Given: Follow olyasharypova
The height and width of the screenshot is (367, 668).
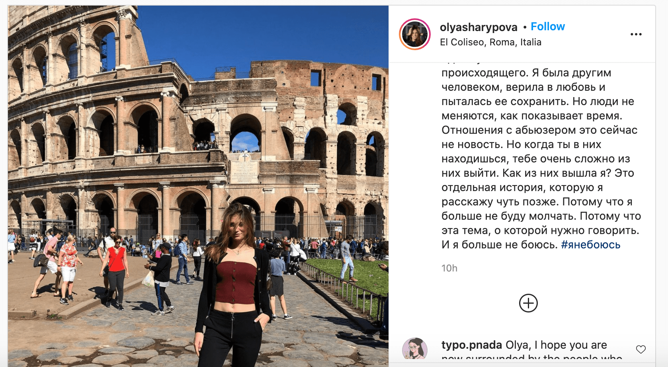Looking at the screenshot, I should pyautogui.click(x=548, y=27).
